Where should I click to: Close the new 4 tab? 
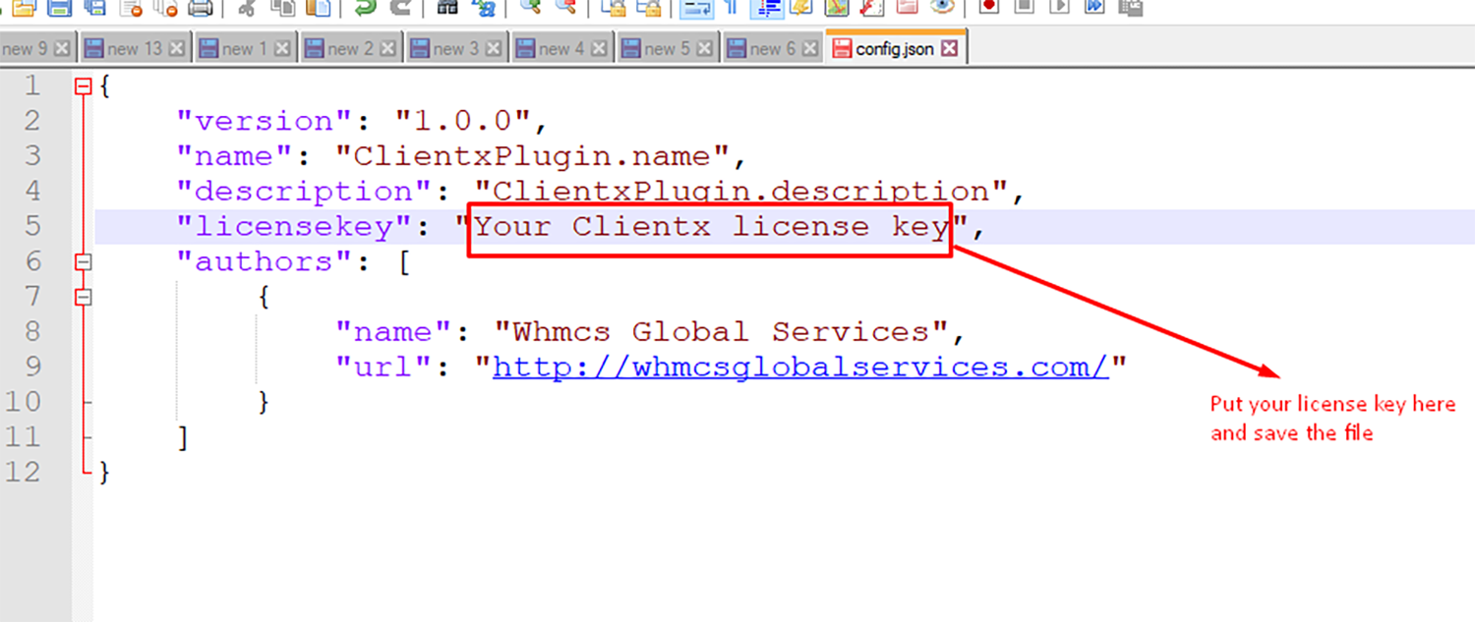point(599,48)
